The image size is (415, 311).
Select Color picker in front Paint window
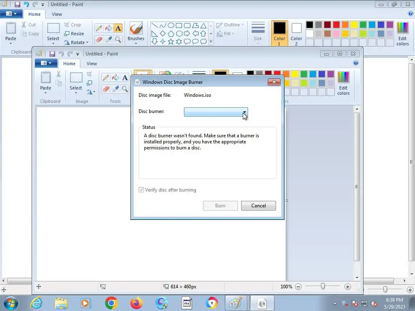click(116, 89)
